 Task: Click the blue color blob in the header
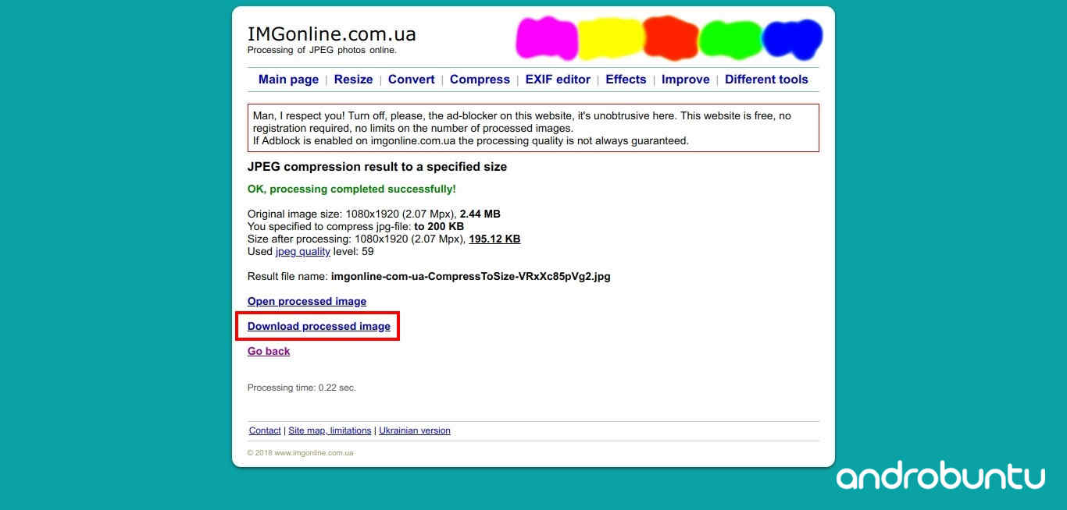pyautogui.click(x=792, y=39)
